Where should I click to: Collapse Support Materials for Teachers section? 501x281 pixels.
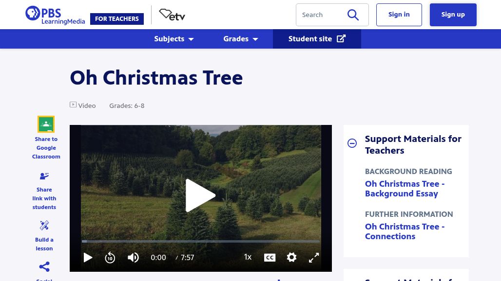click(x=352, y=143)
